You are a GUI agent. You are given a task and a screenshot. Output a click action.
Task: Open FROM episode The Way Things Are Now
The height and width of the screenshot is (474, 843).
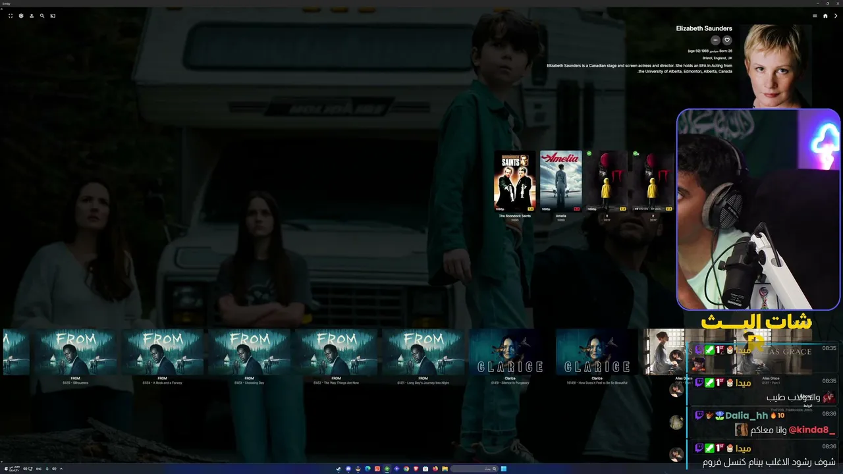pyautogui.click(x=336, y=352)
